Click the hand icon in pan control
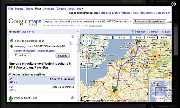 point(87,41)
